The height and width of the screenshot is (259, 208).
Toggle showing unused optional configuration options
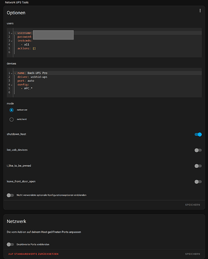click(10, 195)
